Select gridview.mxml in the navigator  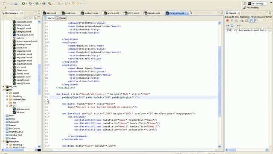[23, 109]
